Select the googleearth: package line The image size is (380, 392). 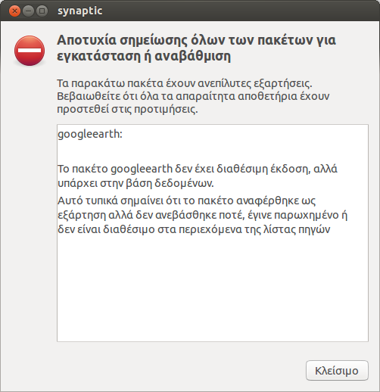click(x=90, y=134)
